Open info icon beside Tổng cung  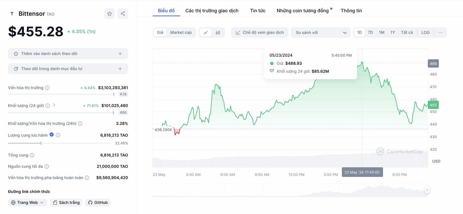click(32, 155)
